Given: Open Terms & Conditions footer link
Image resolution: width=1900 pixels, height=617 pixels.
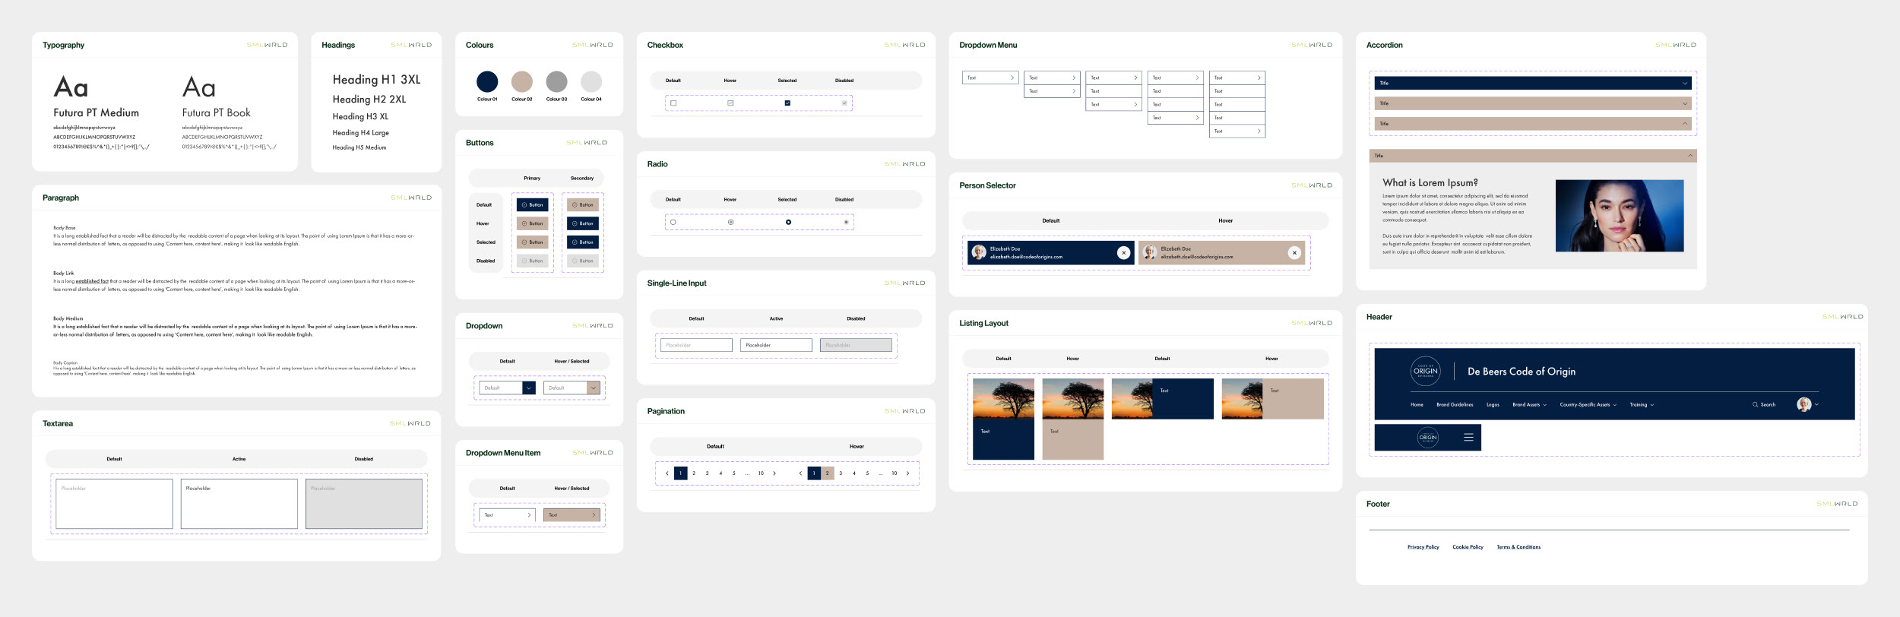Looking at the screenshot, I should [1518, 547].
